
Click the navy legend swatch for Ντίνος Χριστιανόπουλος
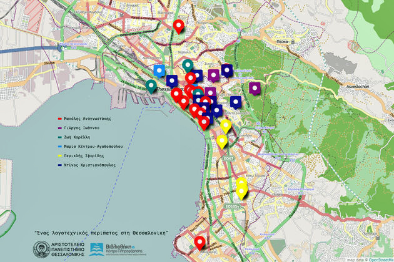tap(60, 165)
